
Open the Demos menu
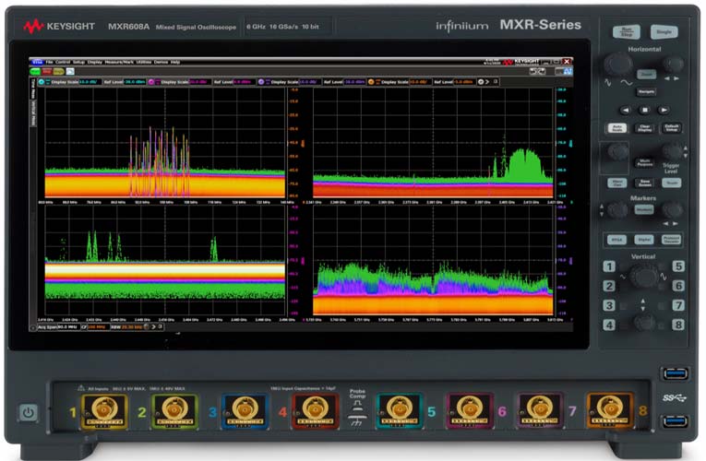pyautogui.click(x=161, y=62)
